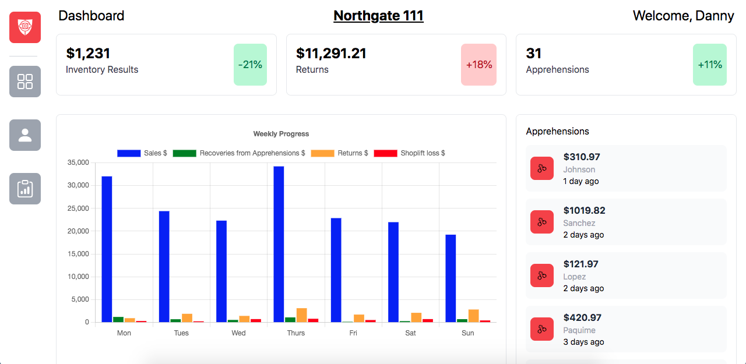Click the red icon on the Sanchez entry
The image size is (746, 364).
point(542,222)
